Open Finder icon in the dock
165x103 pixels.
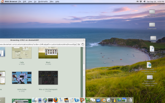35,100
